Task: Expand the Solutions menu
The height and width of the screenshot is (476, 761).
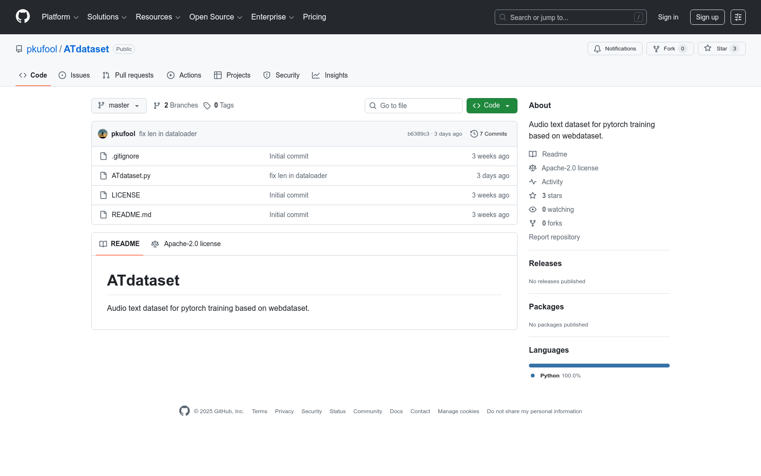Action: [107, 17]
